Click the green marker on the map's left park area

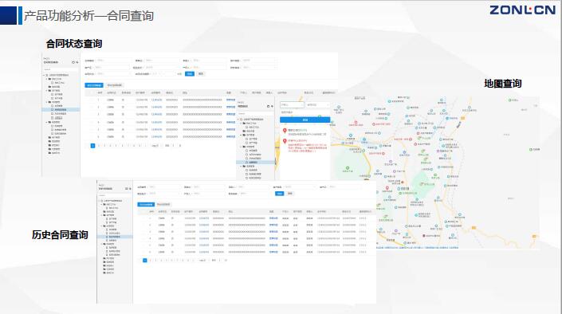[348, 167]
